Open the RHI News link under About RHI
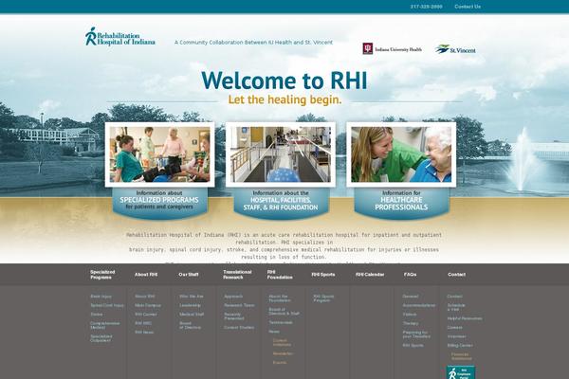The image size is (569, 379). click(144, 333)
